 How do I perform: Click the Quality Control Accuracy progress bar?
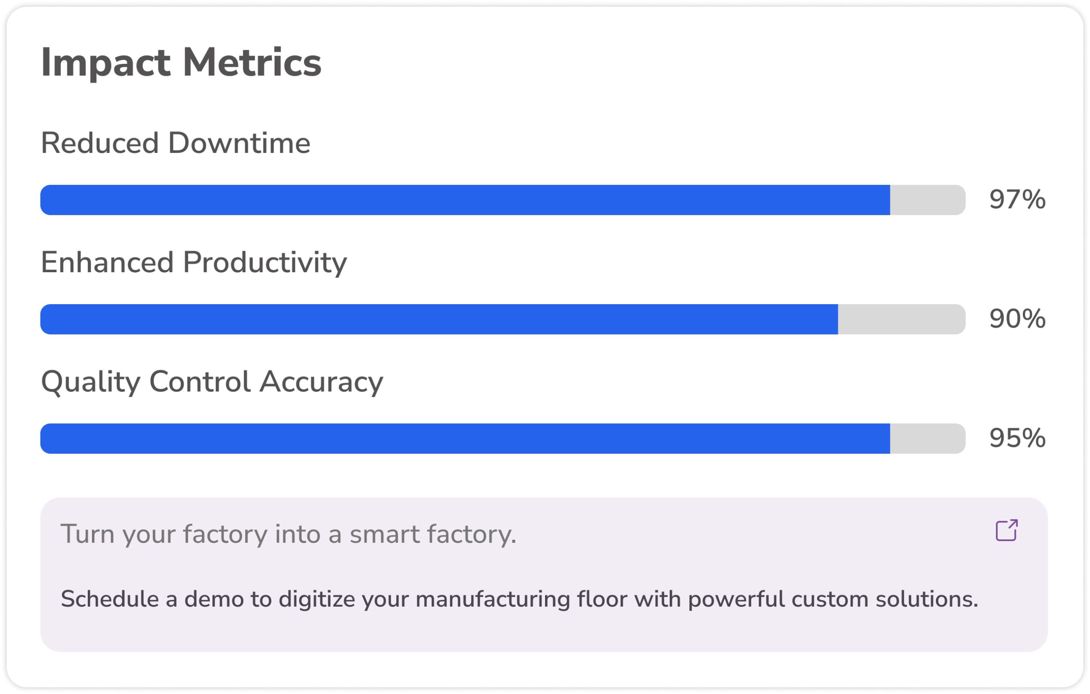[503, 438]
